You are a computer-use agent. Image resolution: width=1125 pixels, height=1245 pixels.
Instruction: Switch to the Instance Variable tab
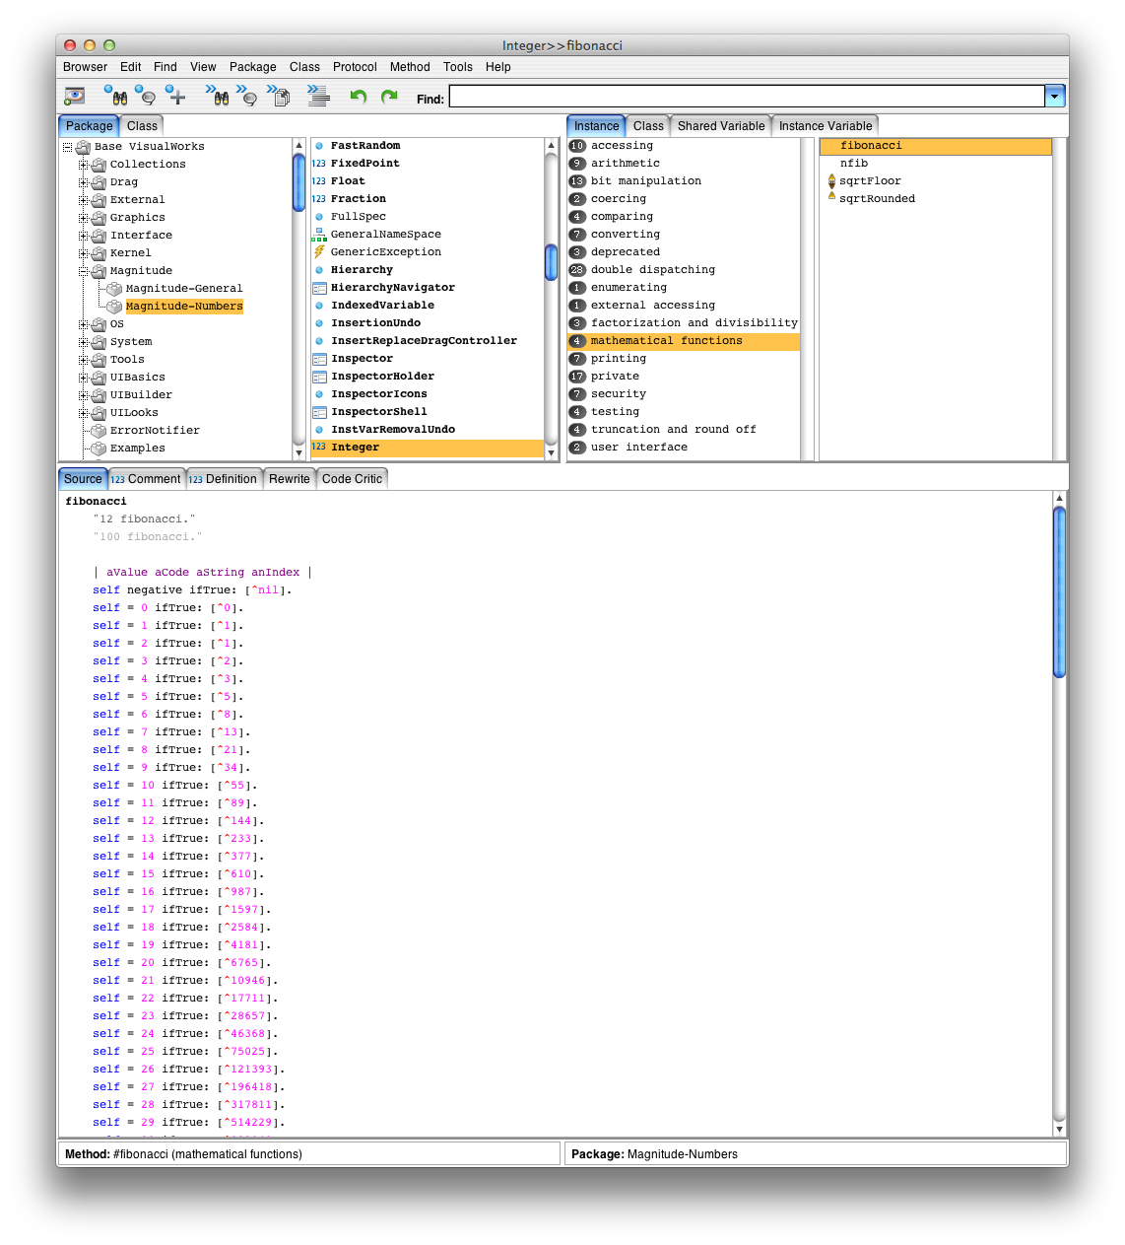point(826,126)
